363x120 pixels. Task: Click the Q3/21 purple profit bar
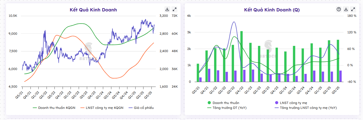[x=201, y=80]
